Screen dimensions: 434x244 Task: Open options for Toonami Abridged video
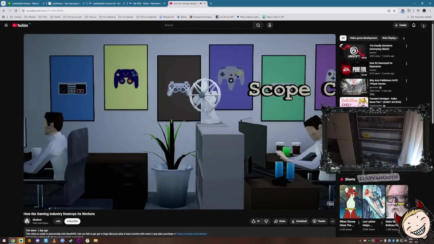point(406,99)
